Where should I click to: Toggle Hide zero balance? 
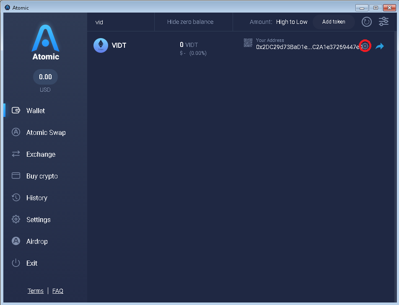point(190,22)
